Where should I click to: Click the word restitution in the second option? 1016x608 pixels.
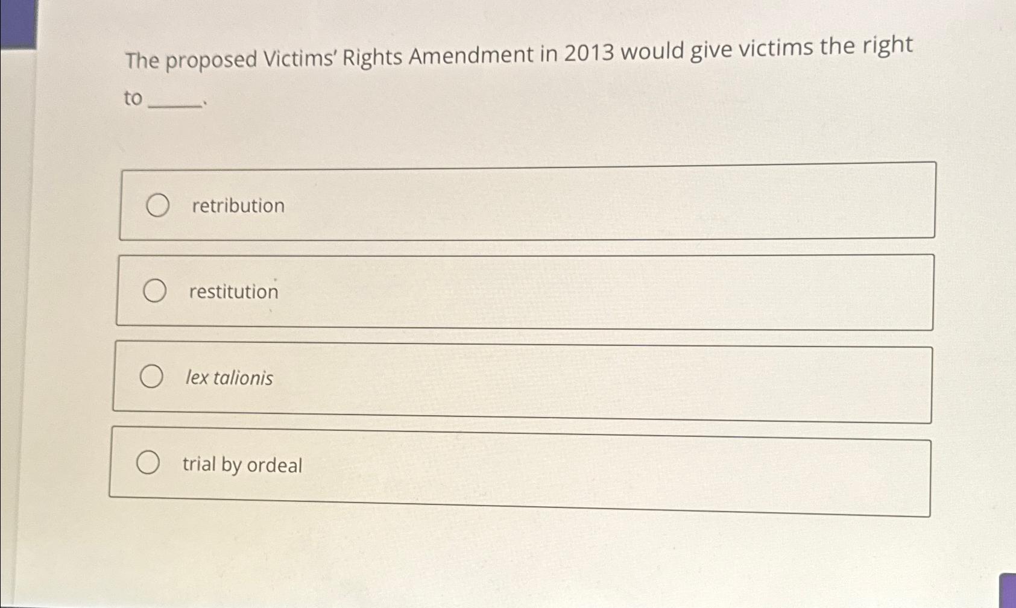coord(233,292)
